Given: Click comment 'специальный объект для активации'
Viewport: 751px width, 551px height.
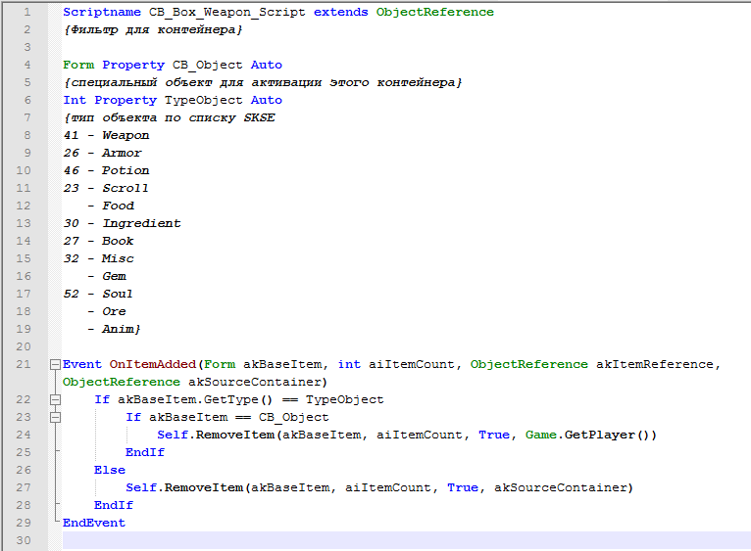Looking at the screenshot, I should (197, 82).
